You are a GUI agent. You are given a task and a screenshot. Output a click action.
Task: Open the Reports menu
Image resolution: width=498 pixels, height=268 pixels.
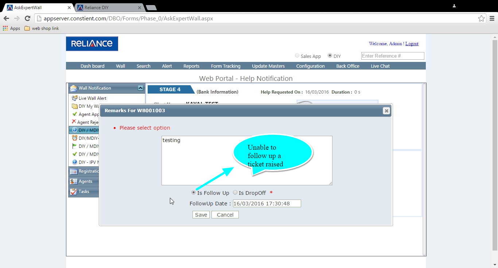(191, 66)
